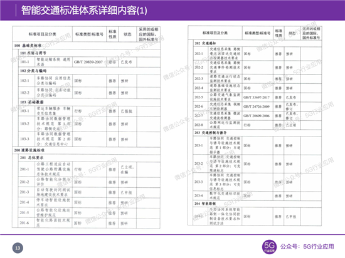Click status 已申报 in row 201-3

[x=126, y=193]
